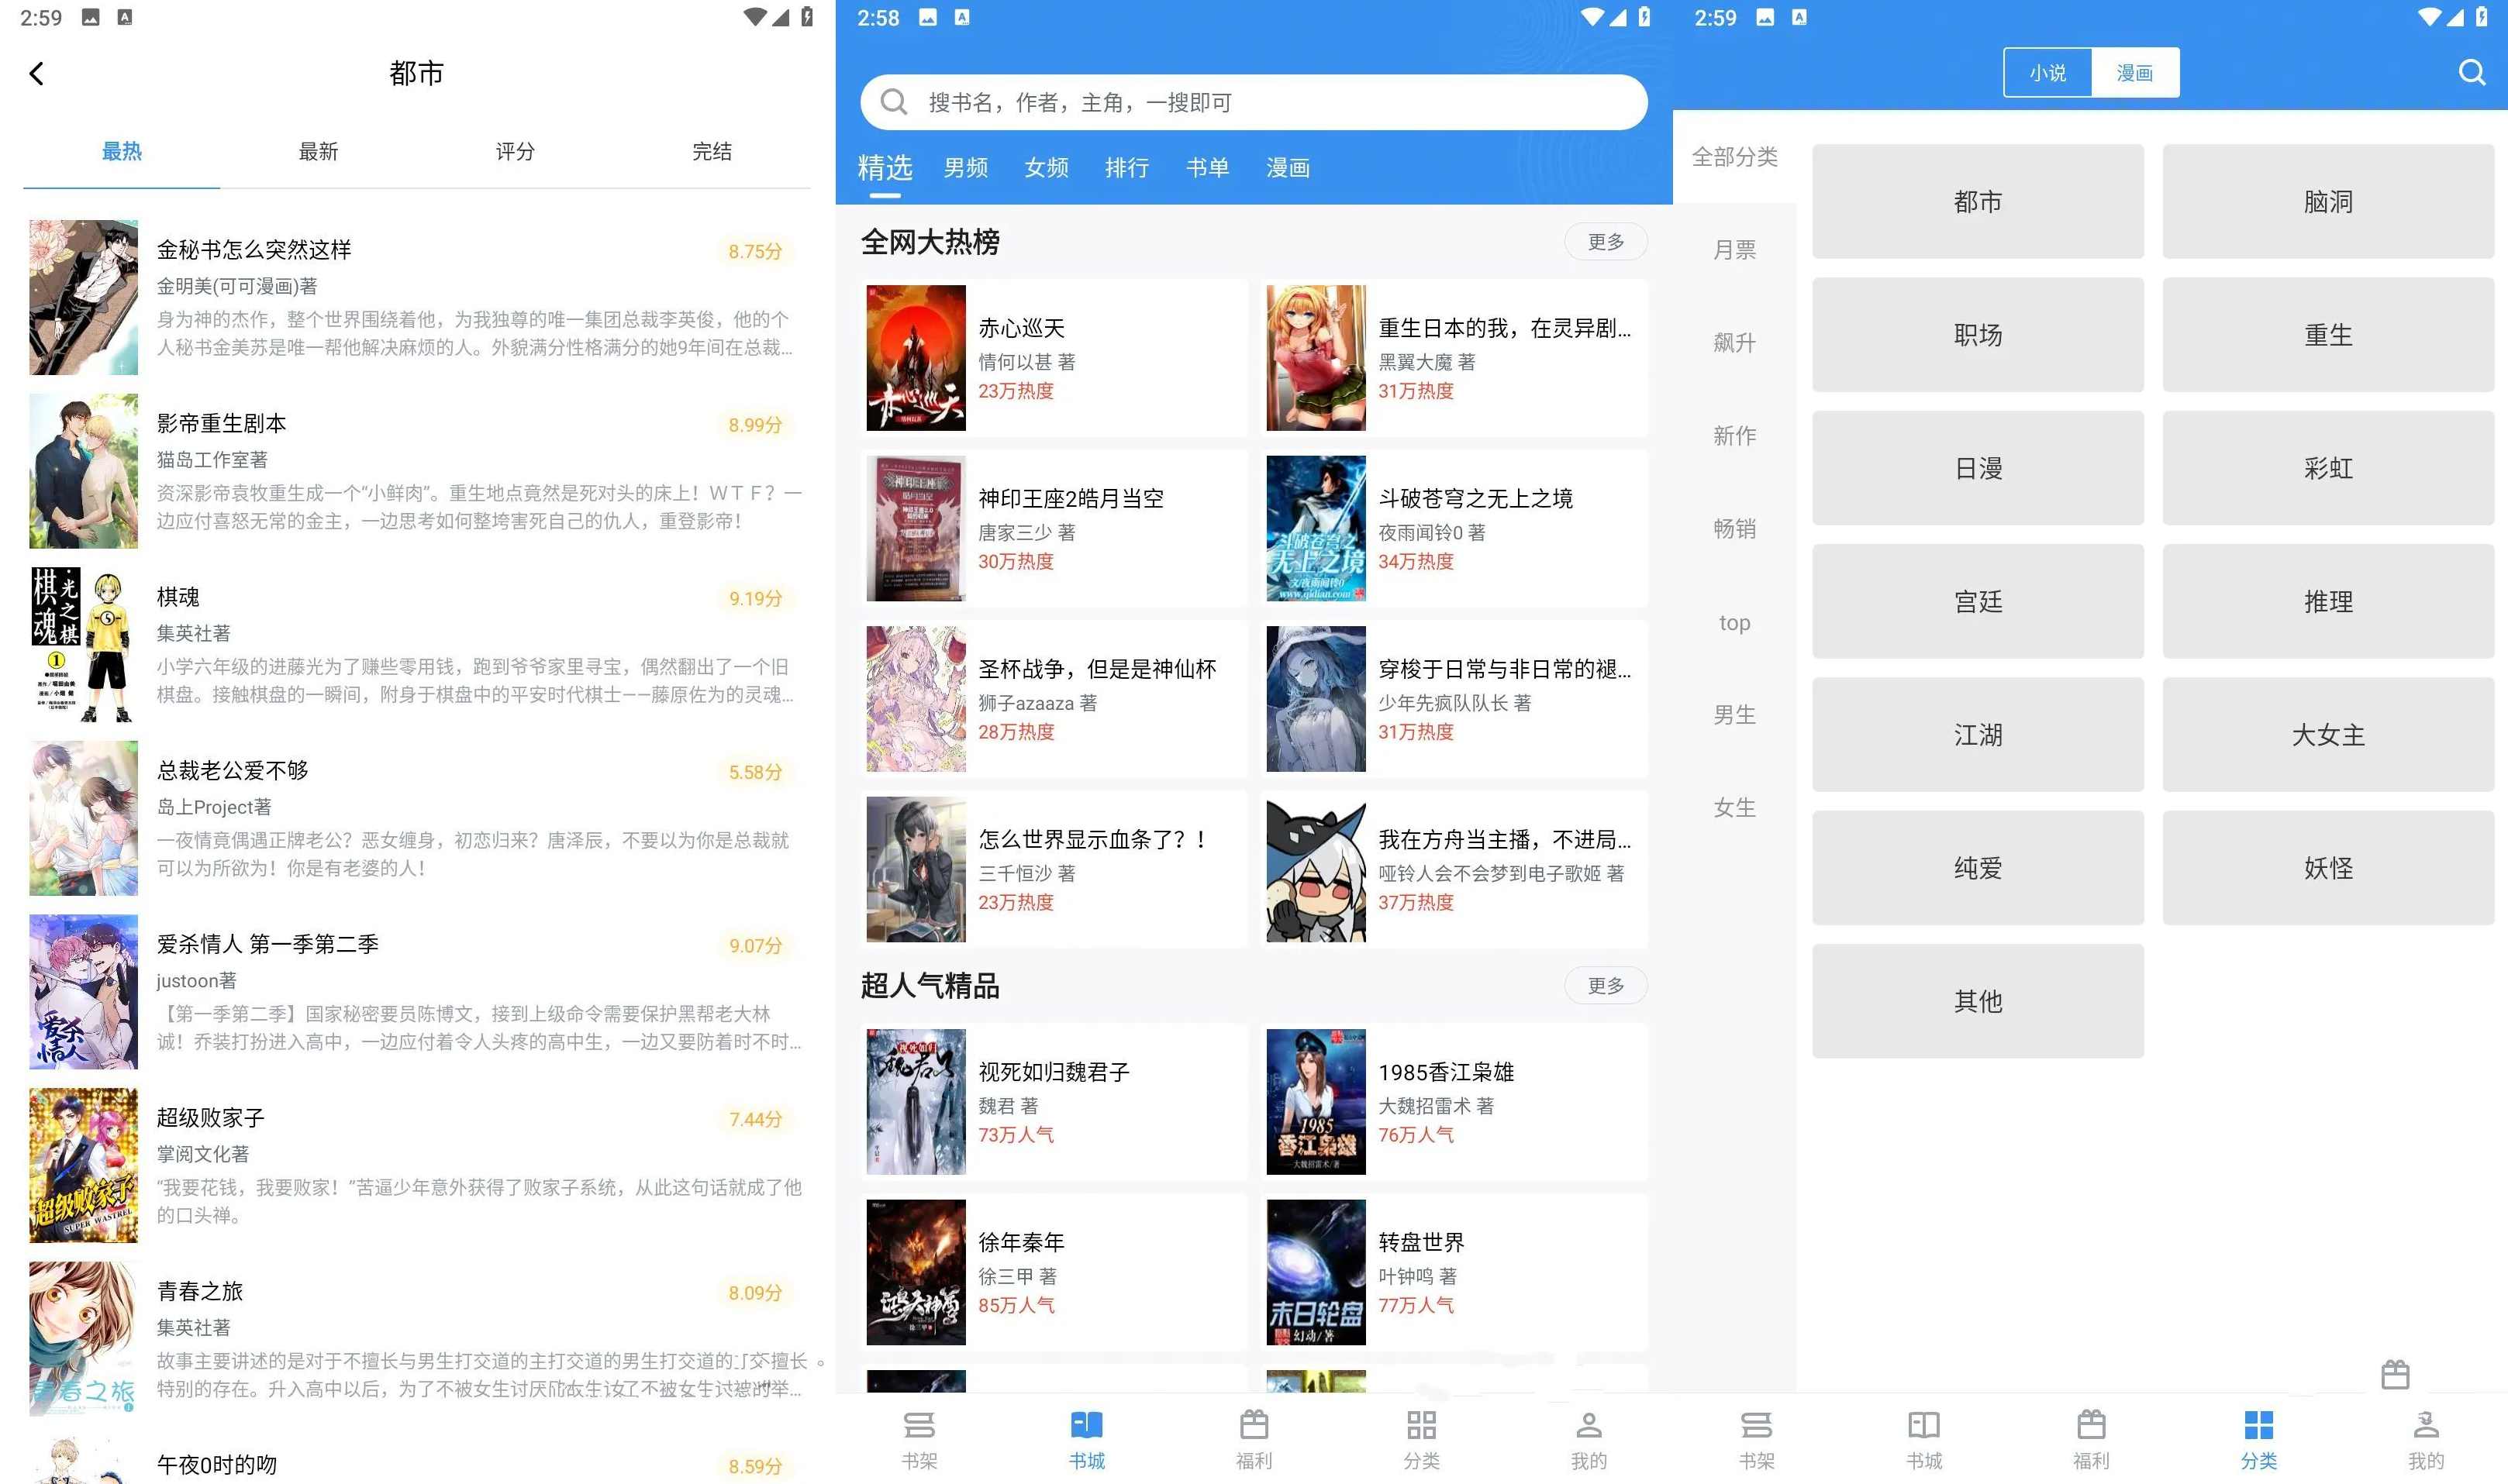
Task: Select the 最新 sort tab
Action: pos(318,151)
